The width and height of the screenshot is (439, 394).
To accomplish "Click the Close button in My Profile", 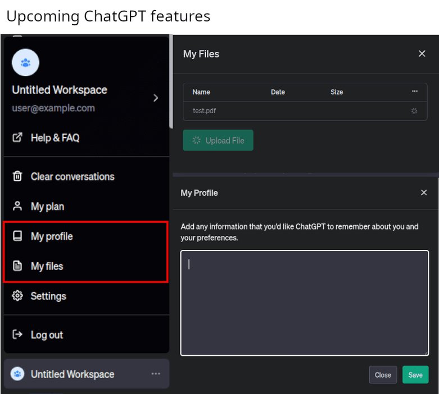I will (383, 375).
